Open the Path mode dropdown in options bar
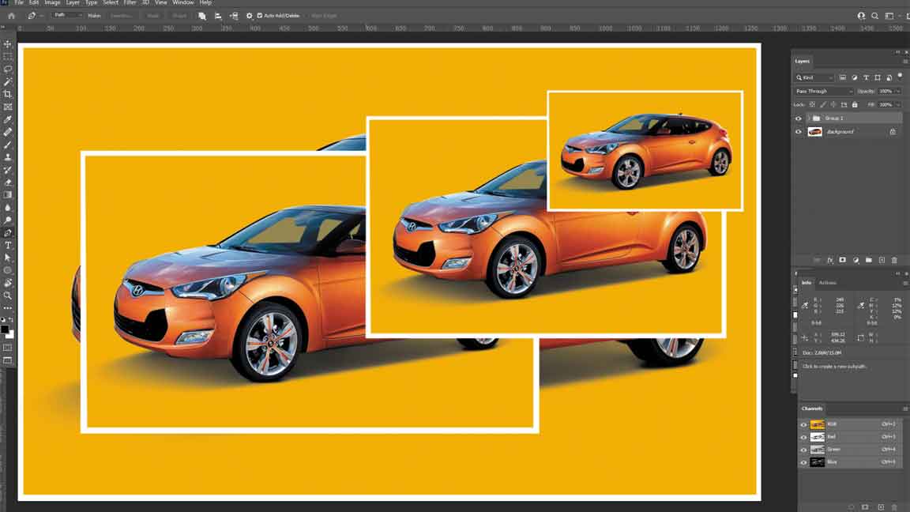 click(x=66, y=16)
